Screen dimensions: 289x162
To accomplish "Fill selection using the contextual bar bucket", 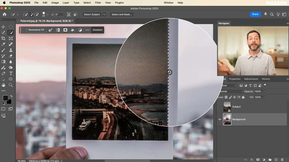I will [73, 30].
